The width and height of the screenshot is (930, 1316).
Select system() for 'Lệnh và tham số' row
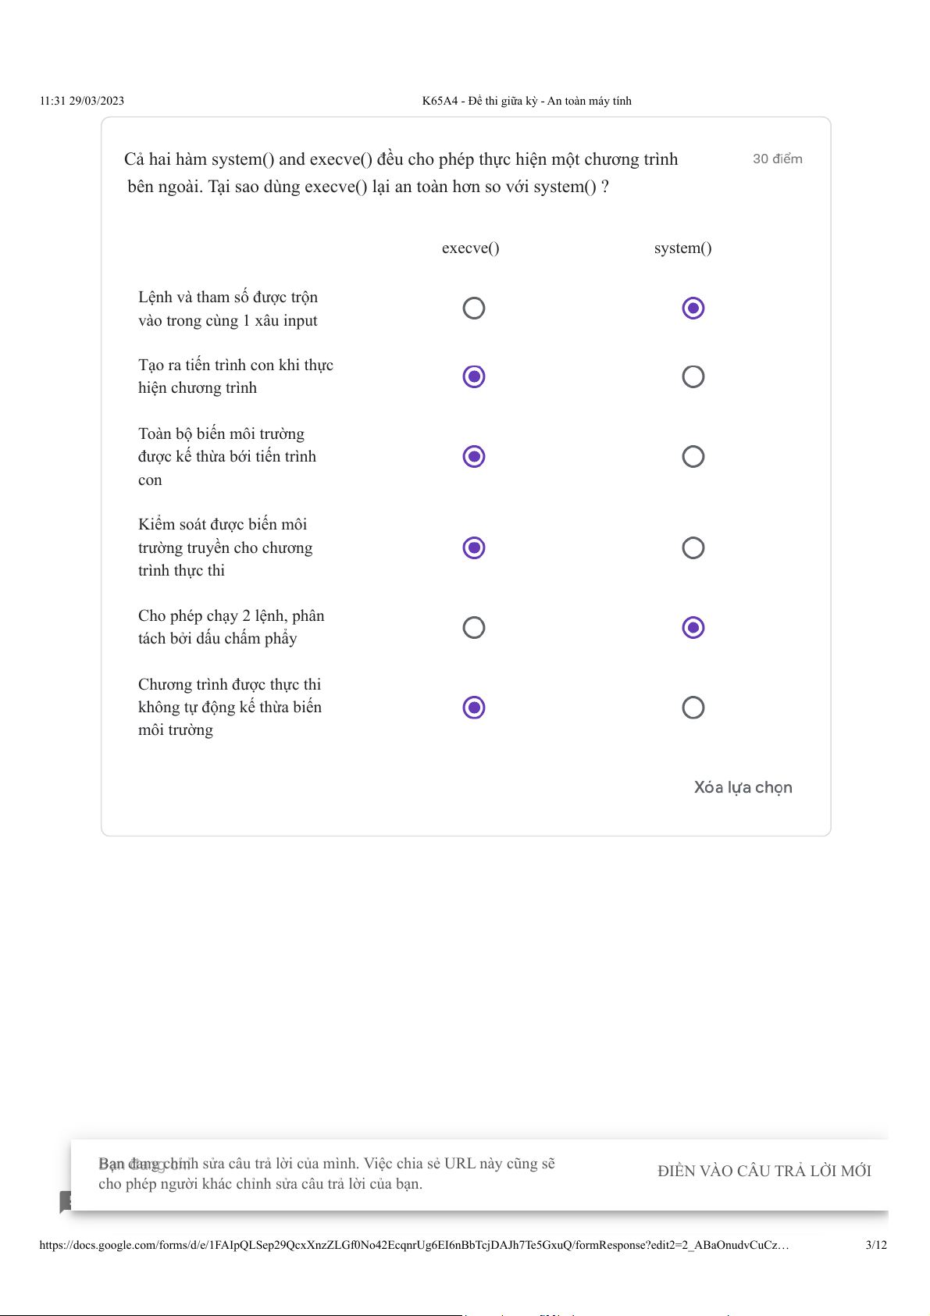coord(693,308)
